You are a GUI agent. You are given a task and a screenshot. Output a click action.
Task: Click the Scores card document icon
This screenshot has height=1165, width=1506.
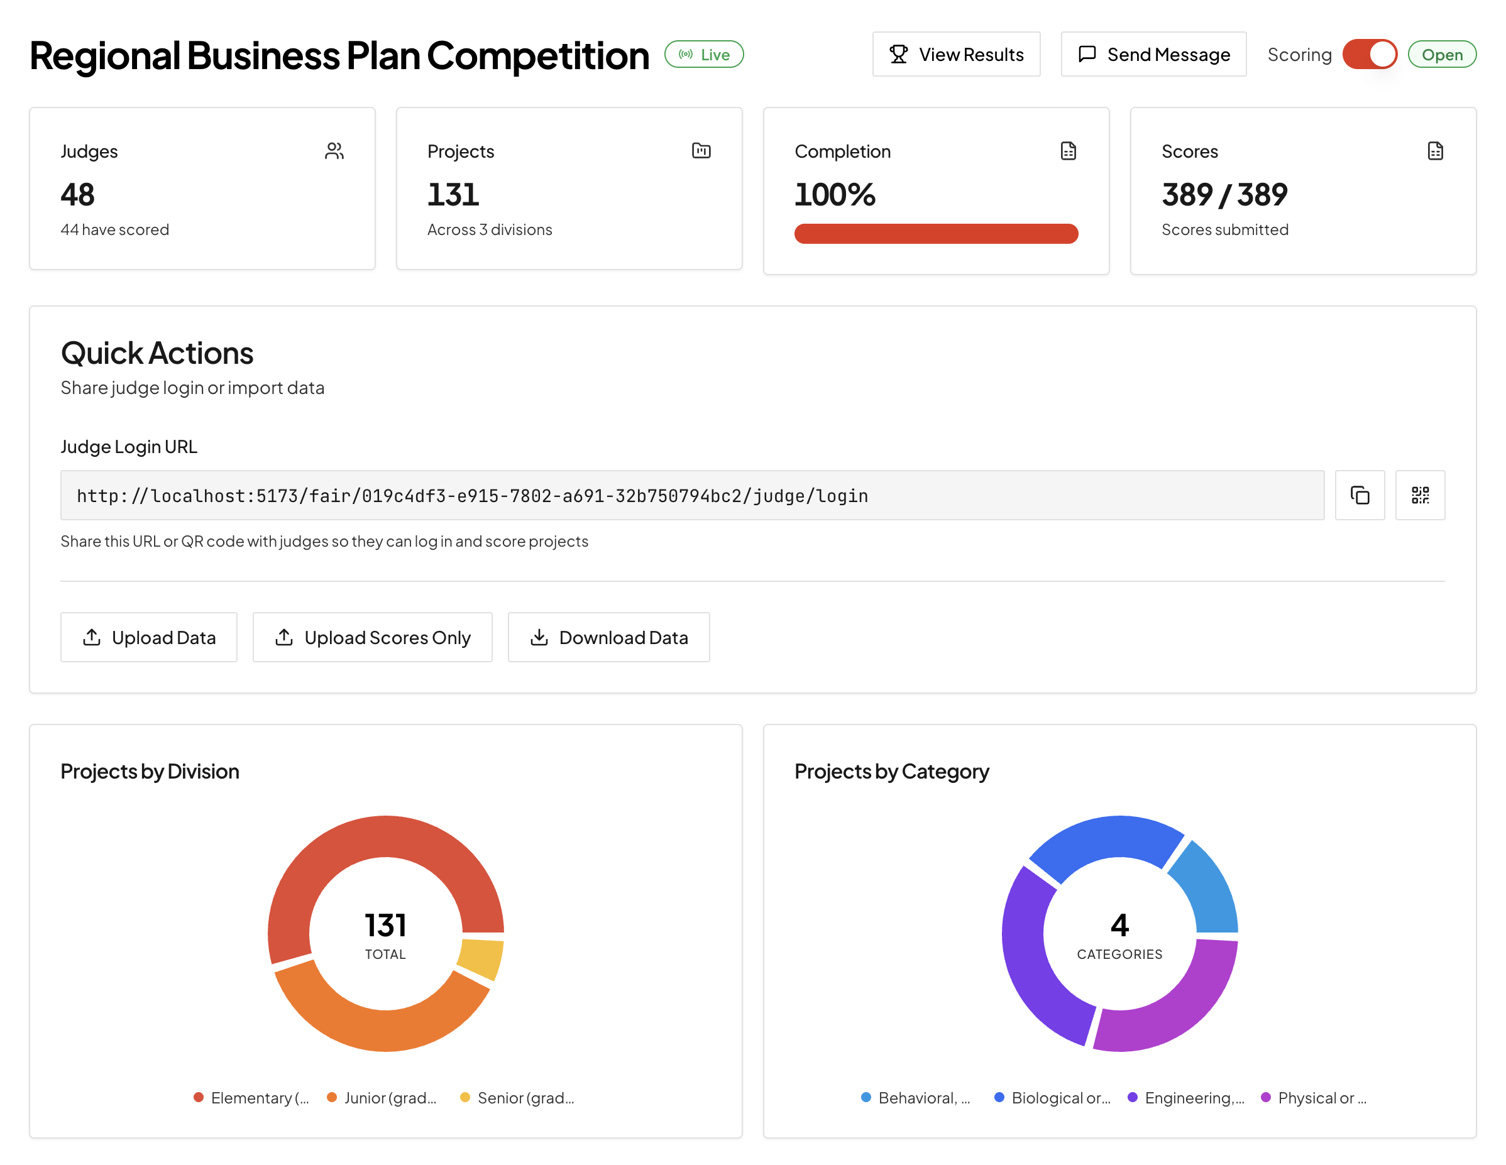pos(1435,151)
